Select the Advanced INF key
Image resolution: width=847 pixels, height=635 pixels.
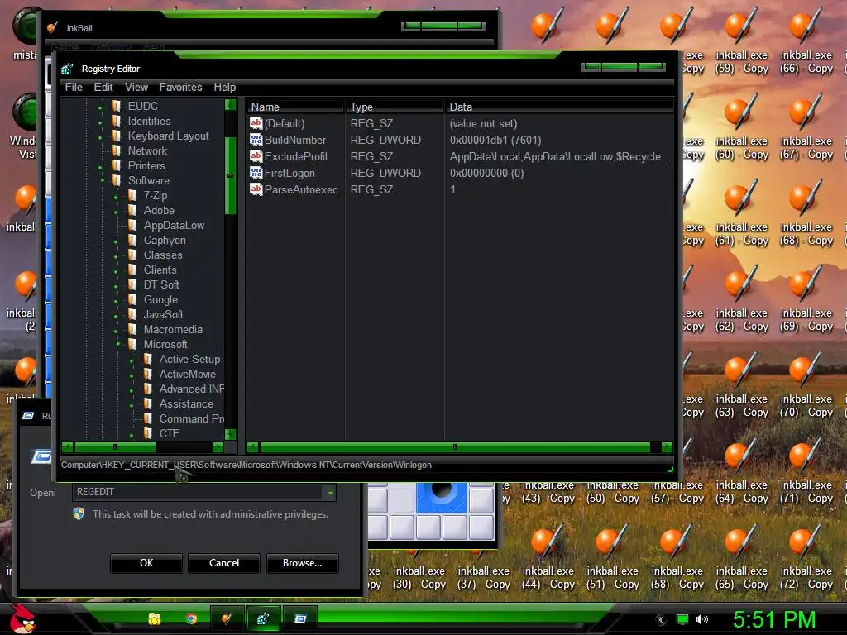click(191, 389)
